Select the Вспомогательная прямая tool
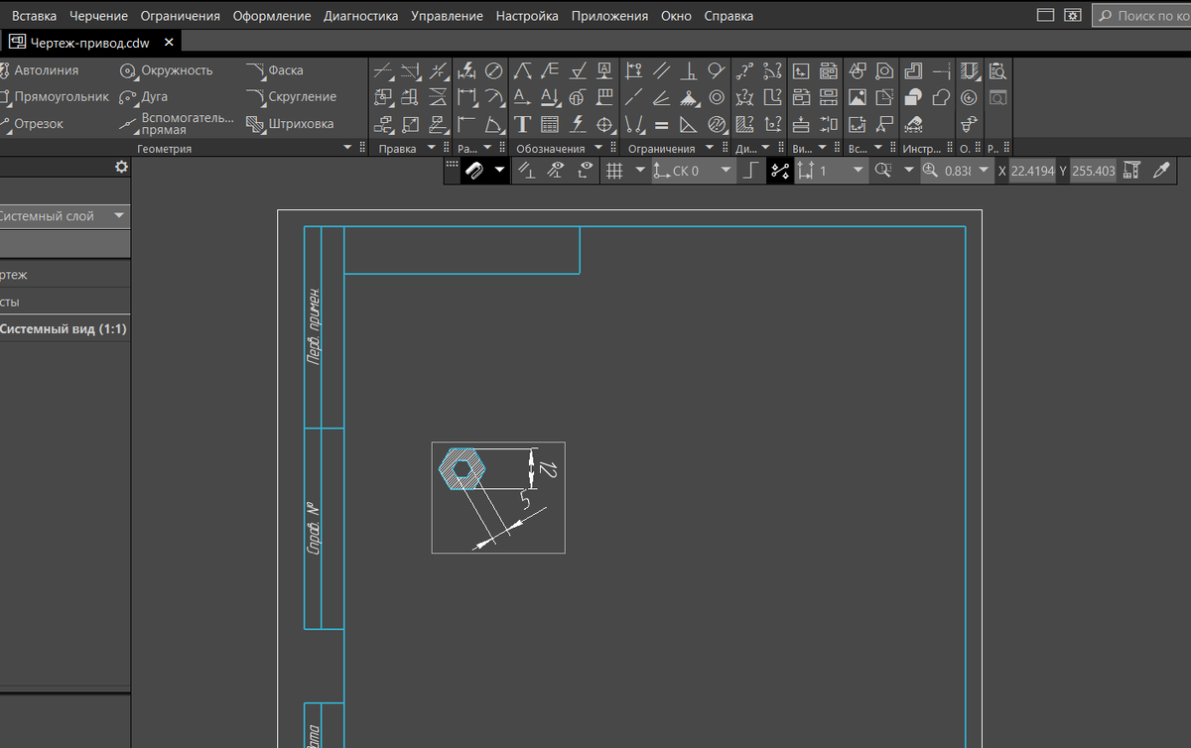 pos(177,124)
